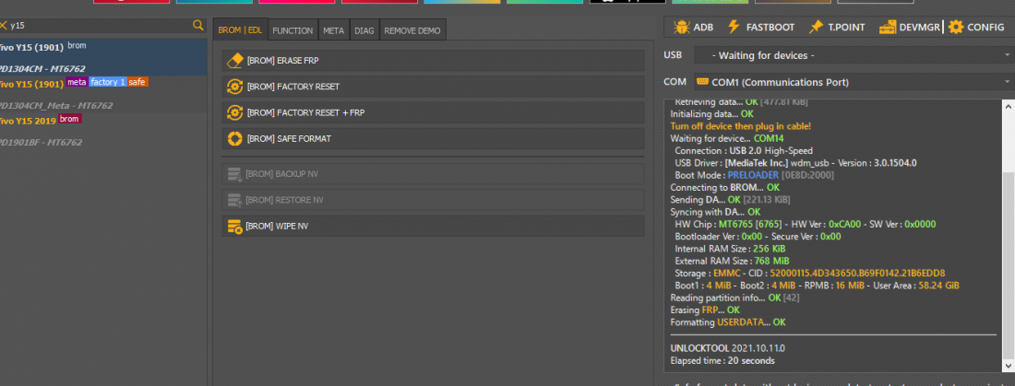Run [BROM] SAFE FORMAT

(433, 138)
